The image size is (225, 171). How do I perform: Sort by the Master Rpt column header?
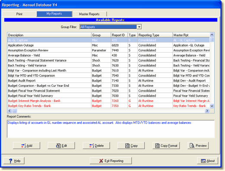[x=191, y=35]
